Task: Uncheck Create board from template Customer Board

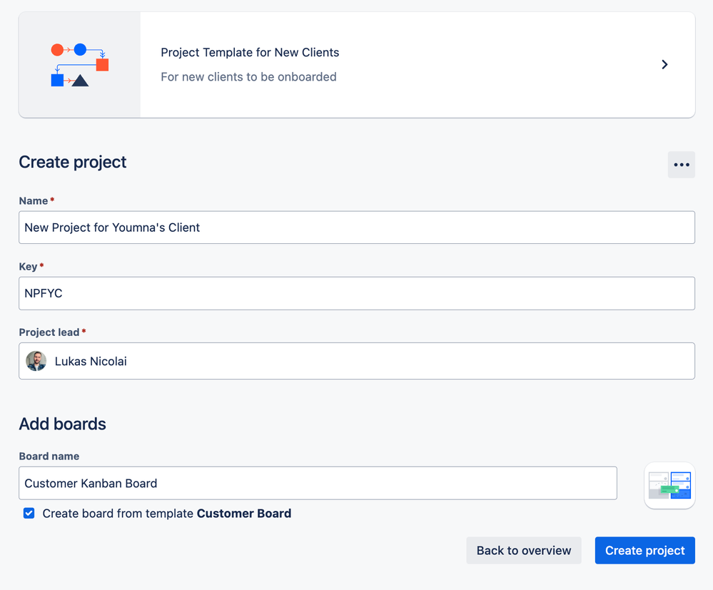Action: pos(29,513)
